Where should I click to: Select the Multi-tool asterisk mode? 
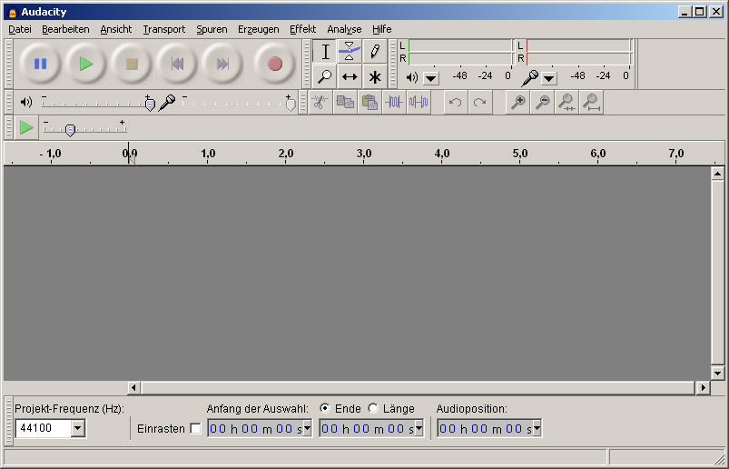[375, 76]
